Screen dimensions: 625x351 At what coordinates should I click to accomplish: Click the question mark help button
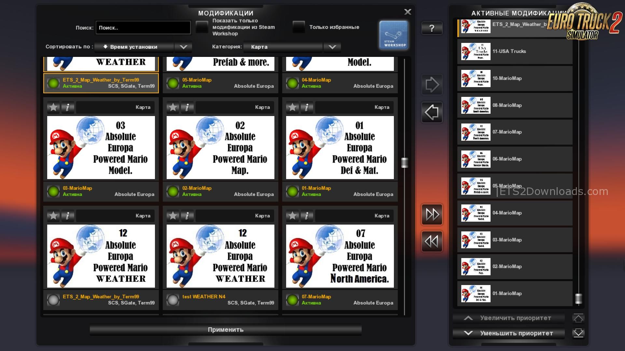[432, 28]
